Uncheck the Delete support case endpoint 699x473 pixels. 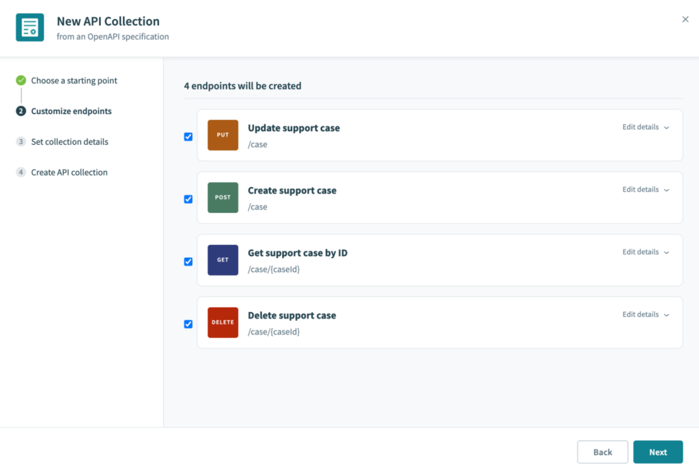click(x=188, y=324)
